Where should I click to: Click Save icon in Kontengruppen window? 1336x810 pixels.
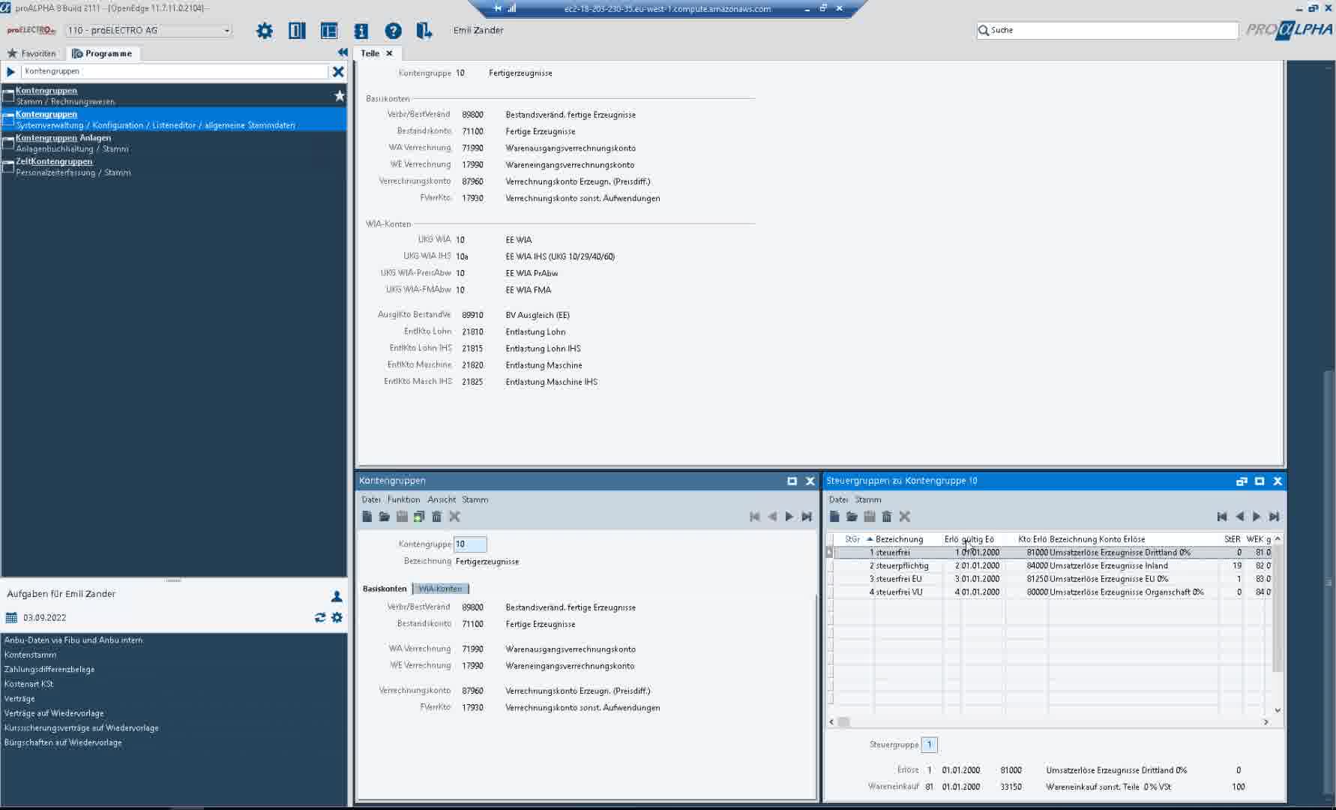402,517
